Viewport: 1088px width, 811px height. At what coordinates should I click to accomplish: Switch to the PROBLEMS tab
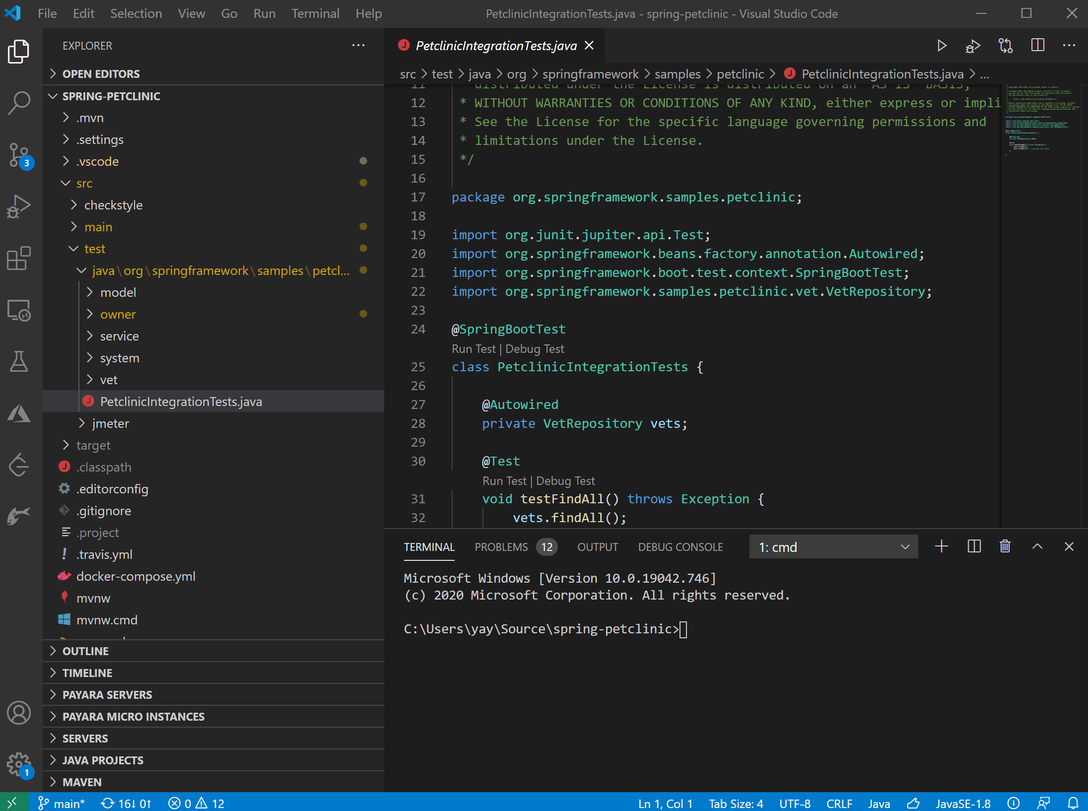coord(501,546)
